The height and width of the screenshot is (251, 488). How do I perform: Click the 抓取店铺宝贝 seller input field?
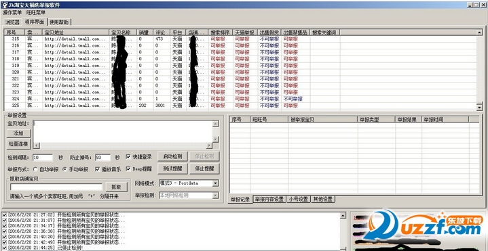point(56,187)
